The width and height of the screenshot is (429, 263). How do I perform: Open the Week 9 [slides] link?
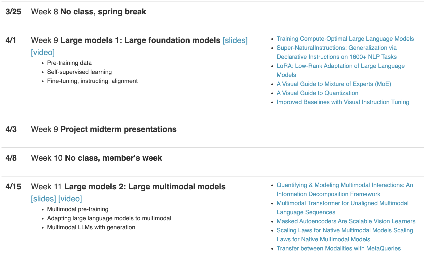tap(235, 40)
